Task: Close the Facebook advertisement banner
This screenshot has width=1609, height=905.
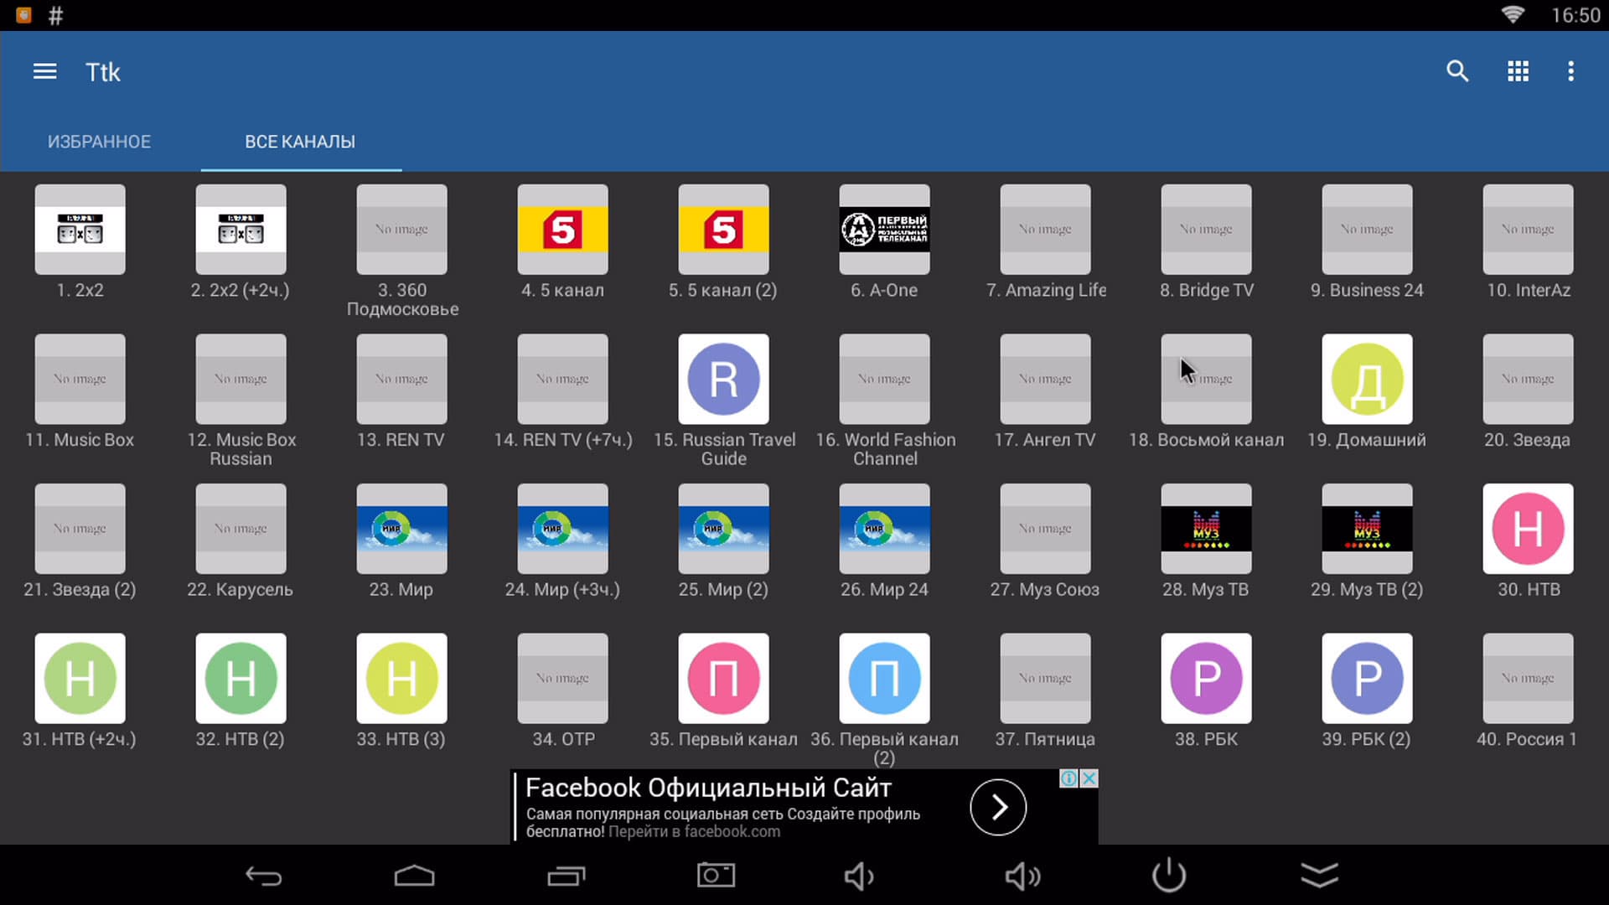Action: [1089, 778]
